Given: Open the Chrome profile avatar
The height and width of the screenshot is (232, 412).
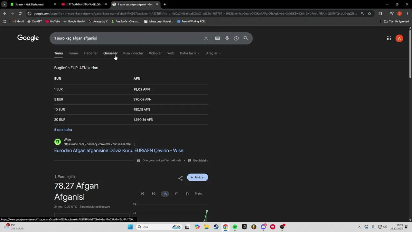Looking at the screenshot, I should (399, 14).
